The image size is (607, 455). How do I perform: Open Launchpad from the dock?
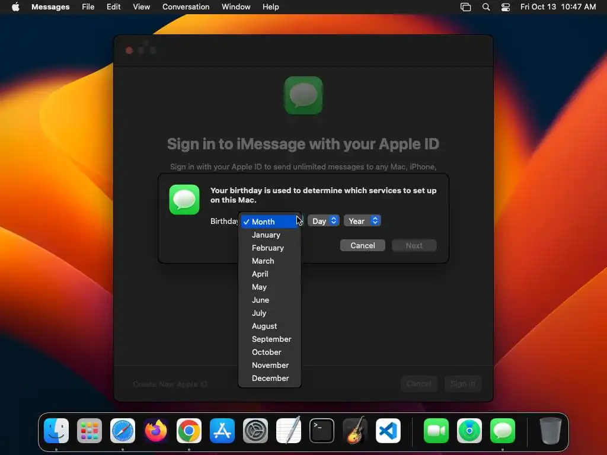[x=90, y=431]
